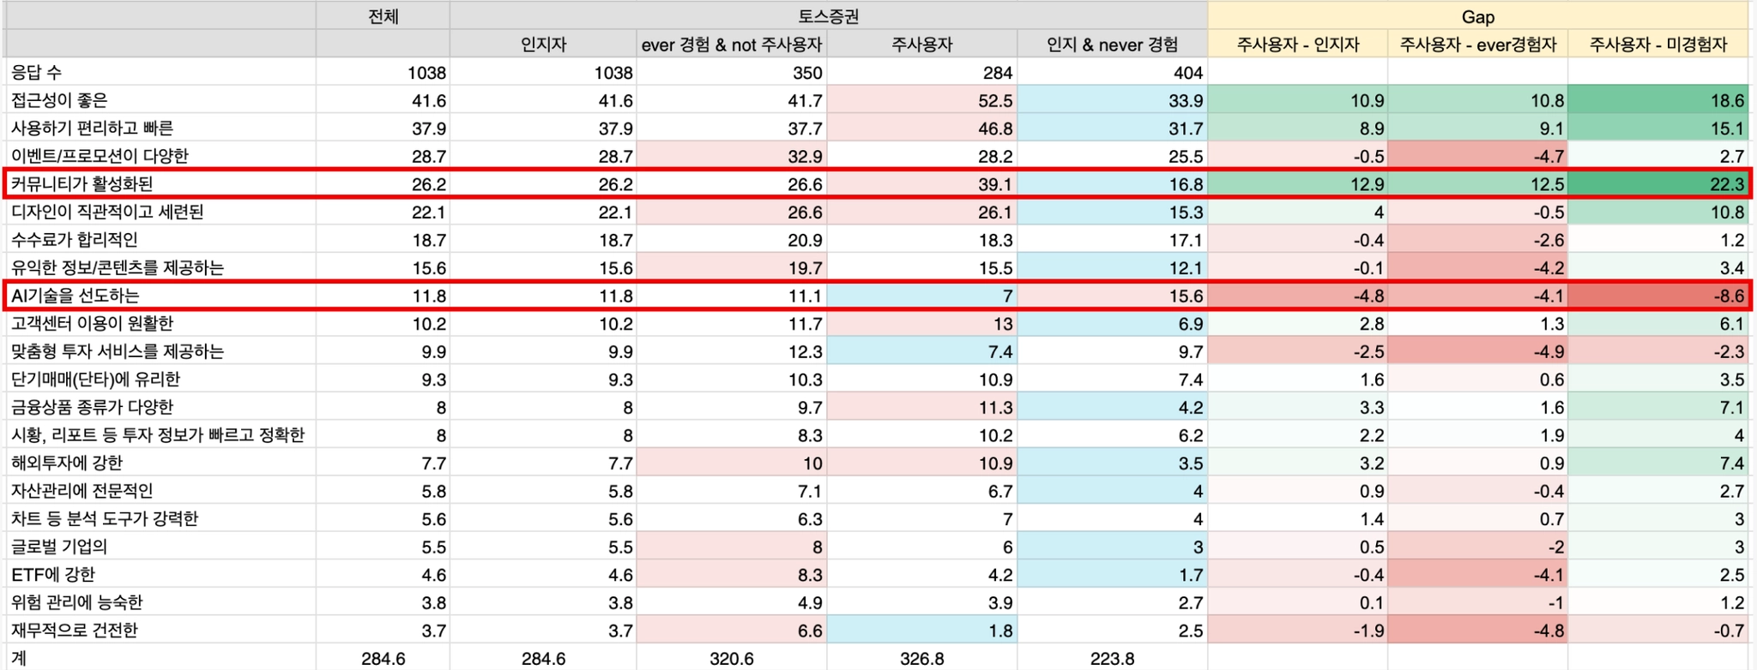Click the -8.6 Gap cell
This screenshot has height=670, width=1757.
tap(1658, 296)
